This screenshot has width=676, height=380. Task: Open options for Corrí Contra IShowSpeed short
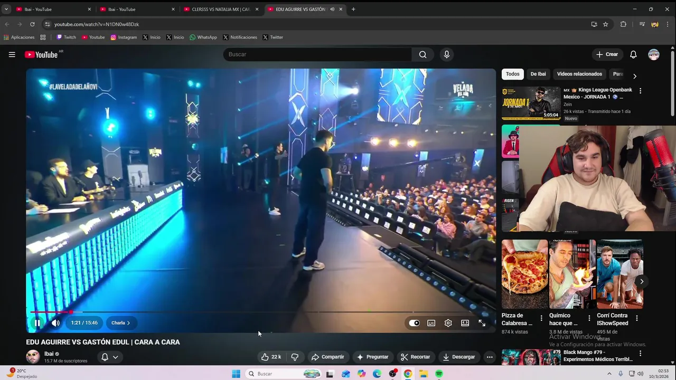coord(637,318)
